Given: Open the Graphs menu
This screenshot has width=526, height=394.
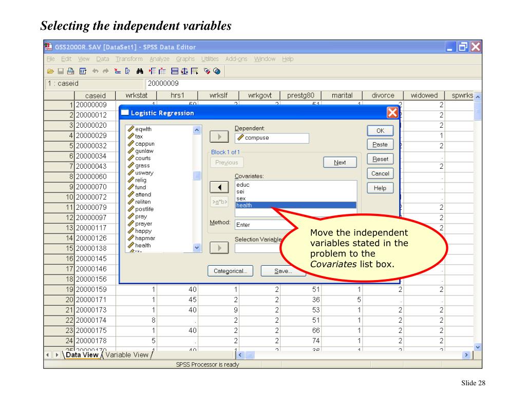Looking at the screenshot, I should (x=185, y=59).
